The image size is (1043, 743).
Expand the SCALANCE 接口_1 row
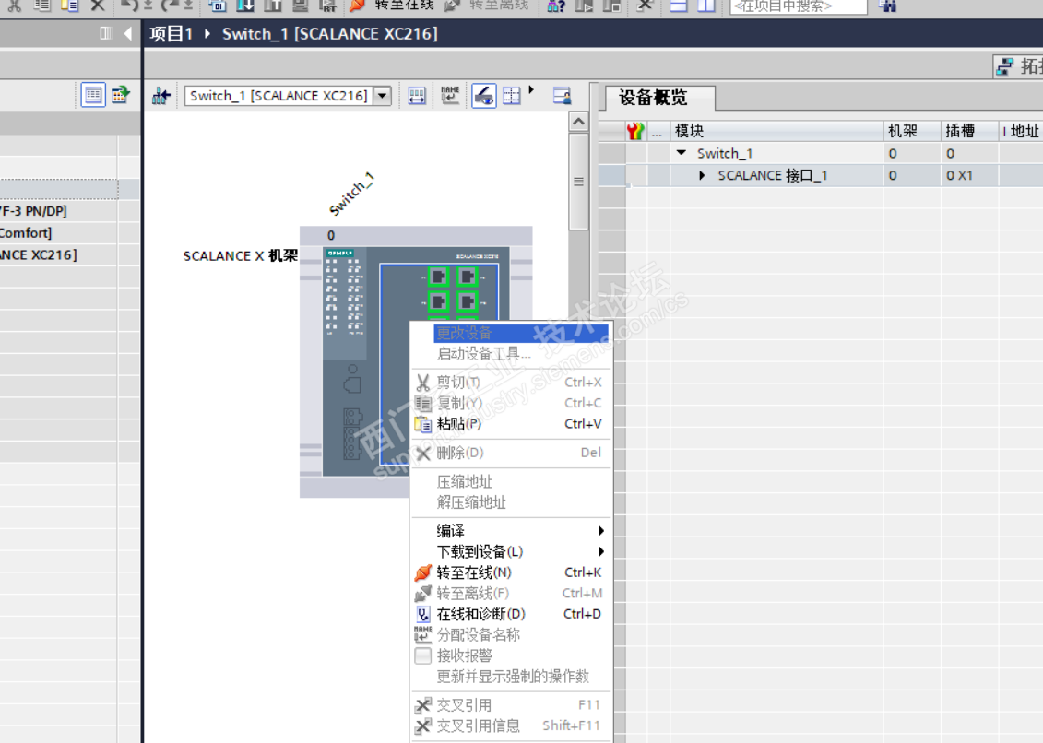[702, 175]
